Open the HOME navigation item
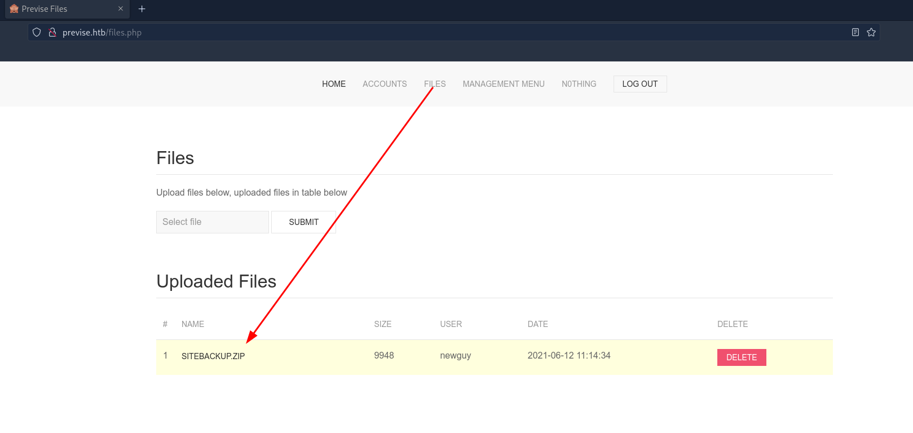Image resolution: width=913 pixels, height=433 pixels. 334,84
